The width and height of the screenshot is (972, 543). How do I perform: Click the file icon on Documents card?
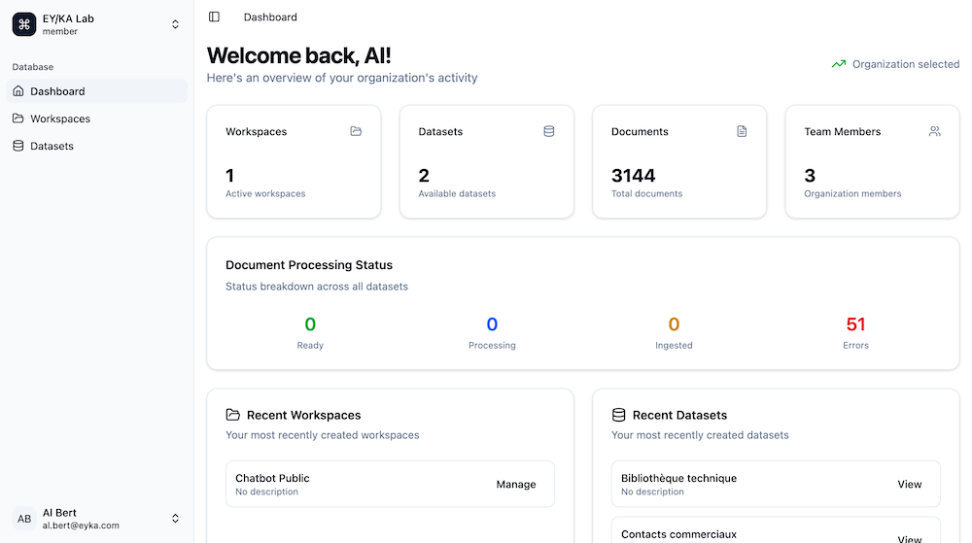(x=742, y=131)
